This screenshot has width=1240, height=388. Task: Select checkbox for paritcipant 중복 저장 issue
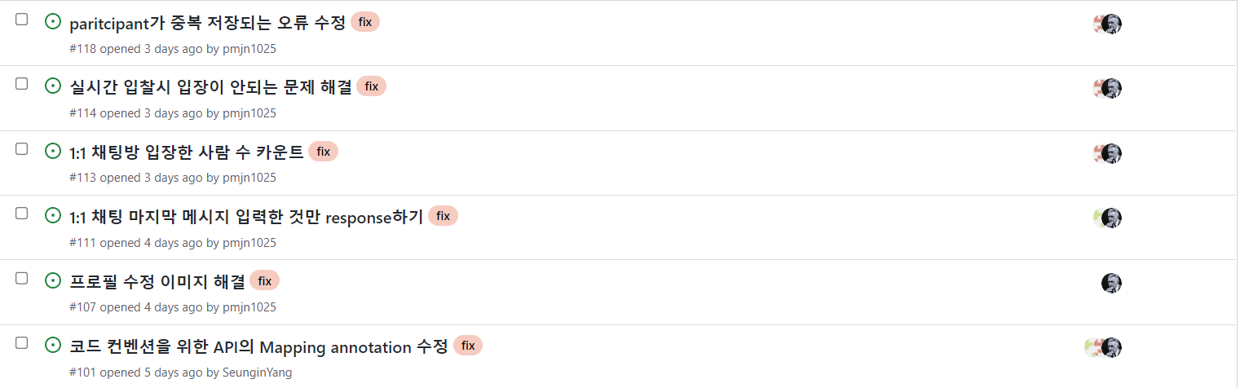click(x=22, y=20)
